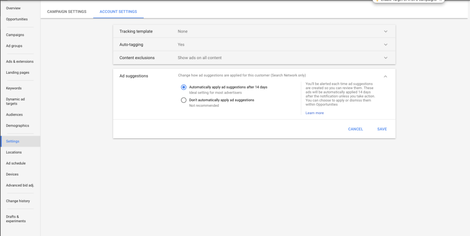Image resolution: width=470 pixels, height=236 pixels.
Task: Open Ads & extensions section
Action: (20, 61)
